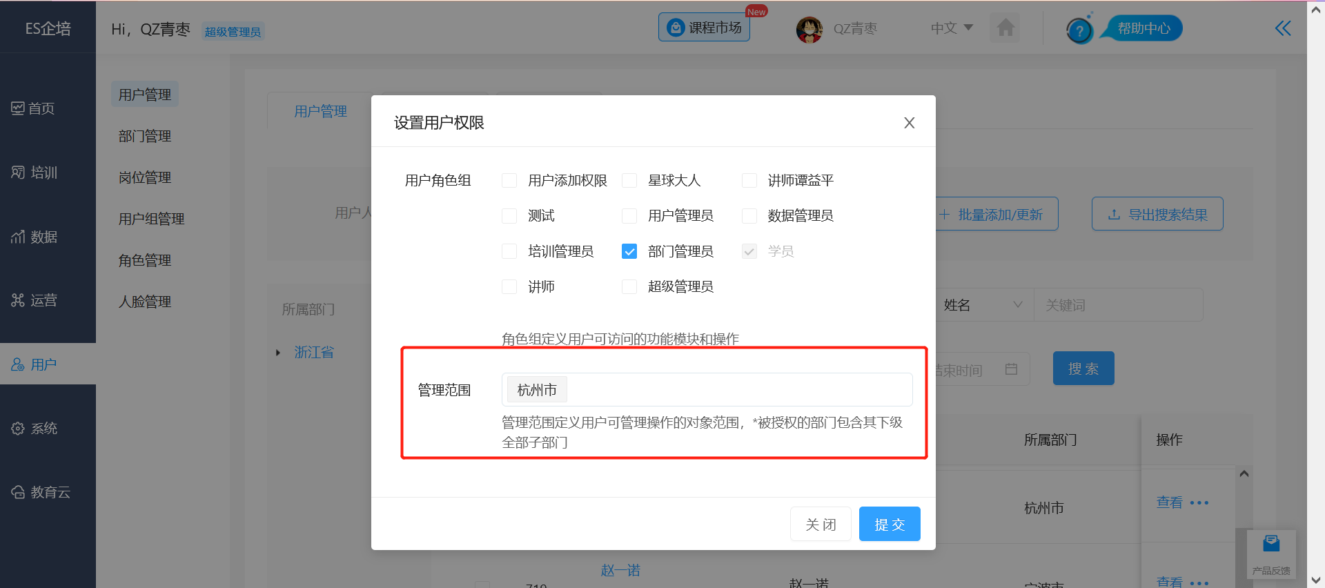The height and width of the screenshot is (588, 1325).
Task: Click the 提交 submit button
Action: point(889,525)
